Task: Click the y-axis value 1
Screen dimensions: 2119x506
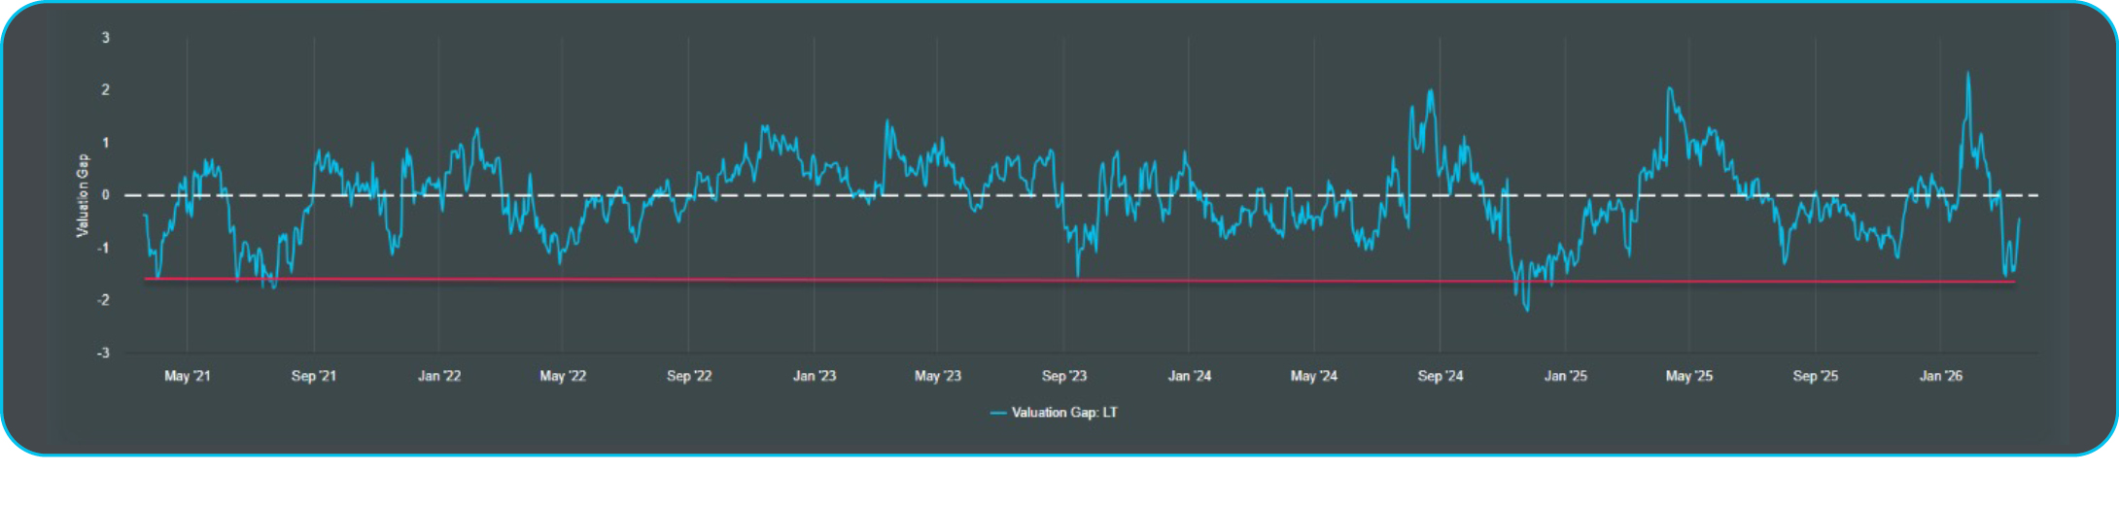Action: 106,143
